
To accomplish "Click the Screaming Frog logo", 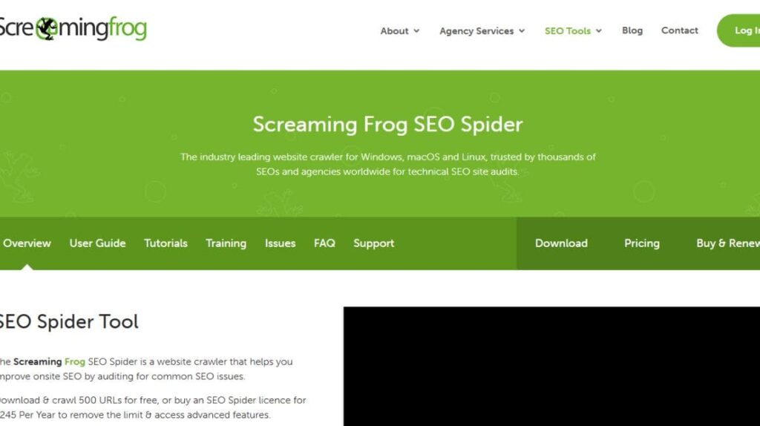I will click(73, 29).
